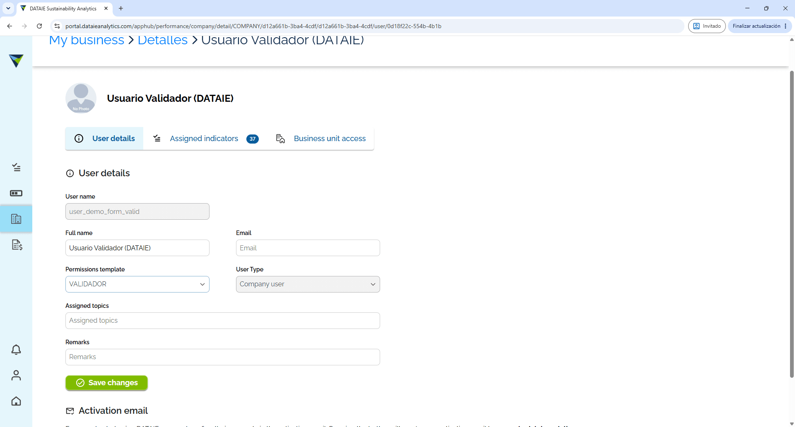Click the Assigned topics field
795x427 pixels.
[223, 321]
